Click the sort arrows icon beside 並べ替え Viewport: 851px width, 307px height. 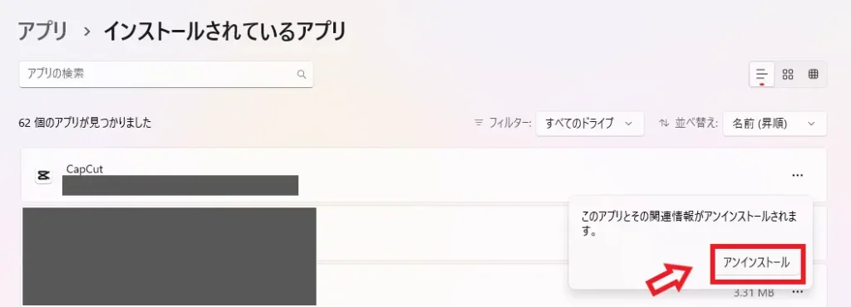tap(663, 124)
